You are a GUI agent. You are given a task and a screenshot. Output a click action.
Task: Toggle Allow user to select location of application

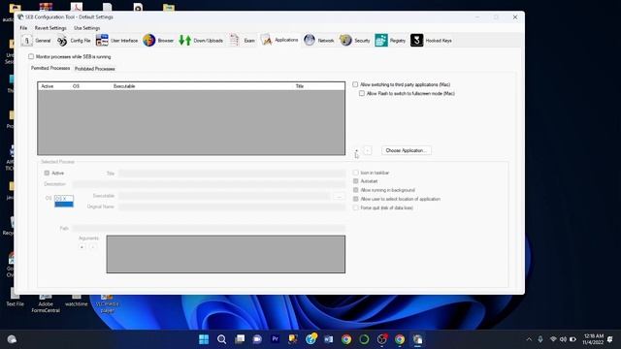tap(356, 199)
